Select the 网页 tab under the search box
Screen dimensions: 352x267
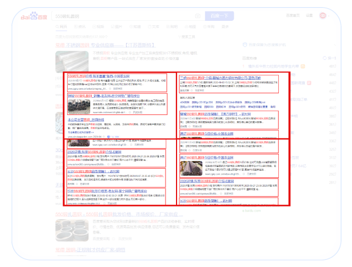coord(63,26)
